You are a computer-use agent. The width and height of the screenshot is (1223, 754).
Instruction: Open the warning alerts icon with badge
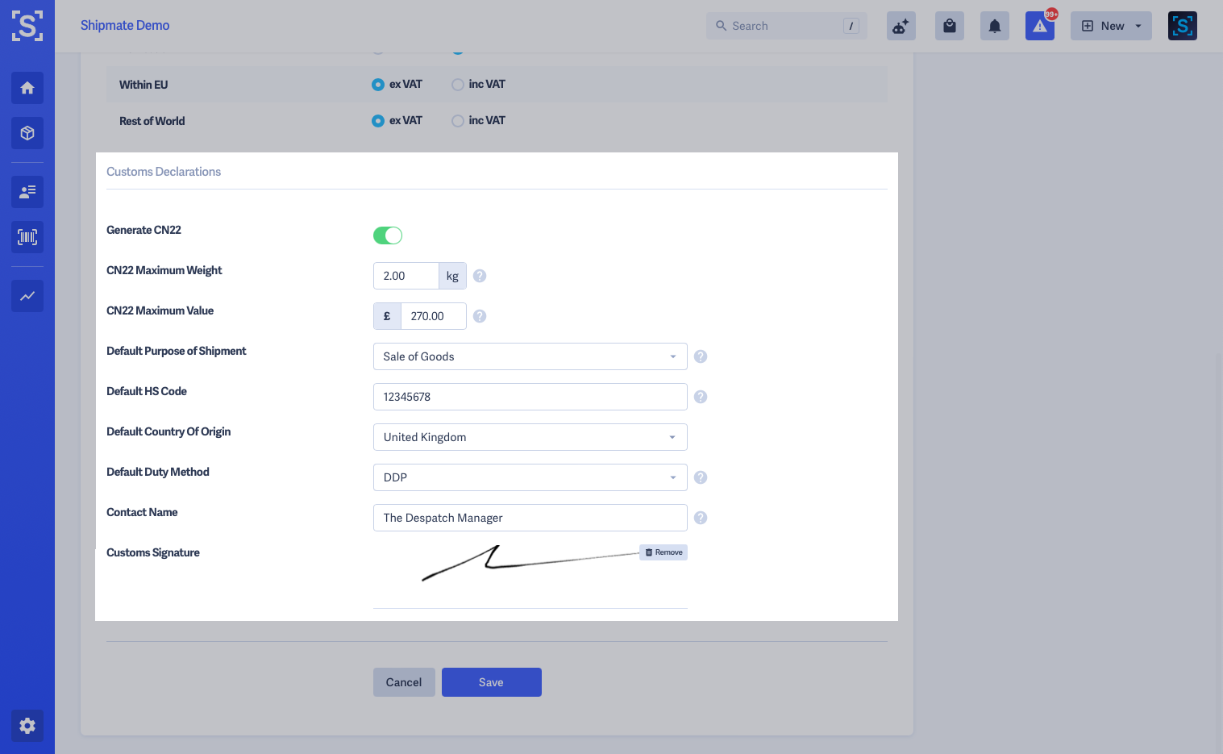pyautogui.click(x=1040, y=26)
